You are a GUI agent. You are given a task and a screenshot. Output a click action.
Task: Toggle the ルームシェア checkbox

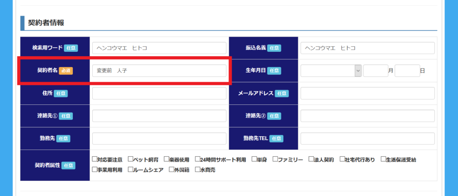click(x=130, y=169)
